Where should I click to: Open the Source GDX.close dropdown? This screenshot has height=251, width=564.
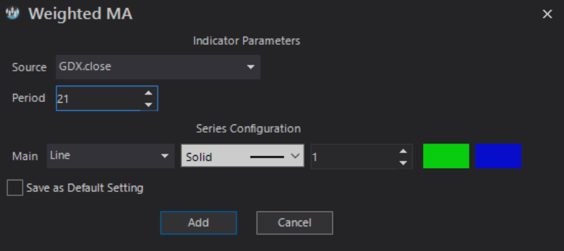click(x=158, y=67)
